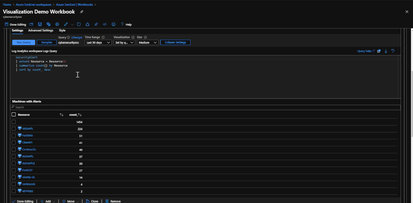Screen dimensions: 413x203
Task: Click the grid Search field
Action: (205, 107)
